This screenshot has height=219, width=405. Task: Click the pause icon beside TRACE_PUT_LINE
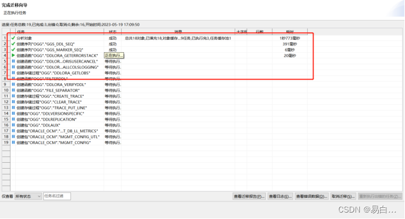coord(13,108)
